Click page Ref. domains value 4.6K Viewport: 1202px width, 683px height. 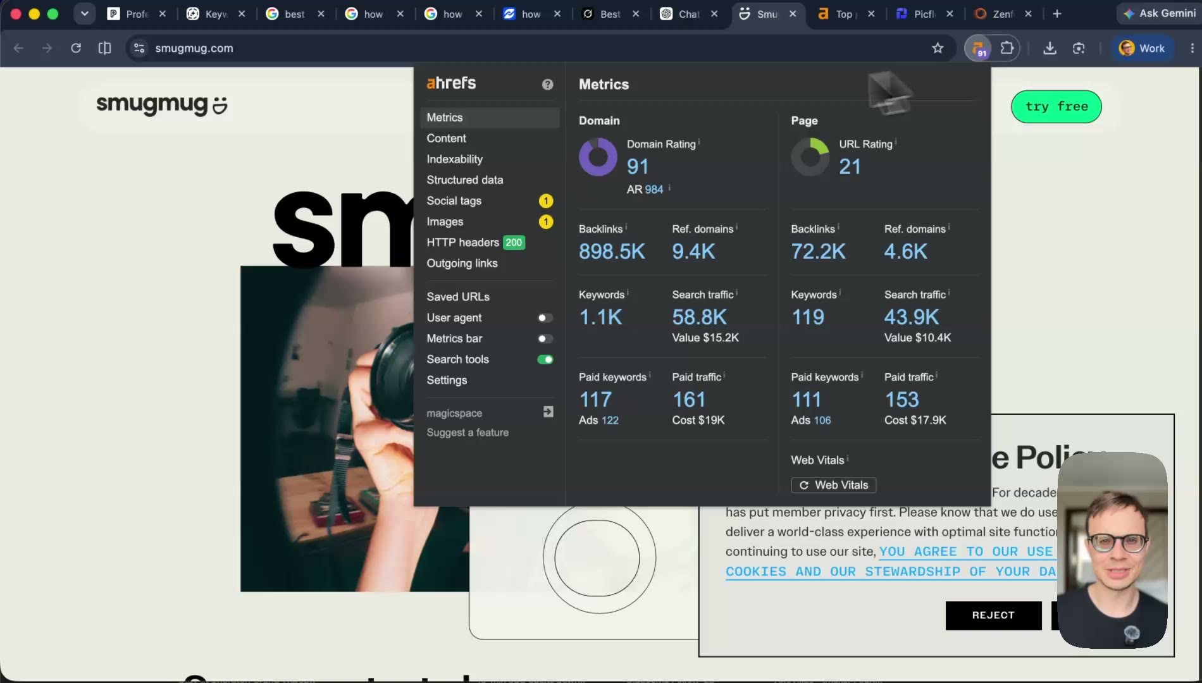click(x=906, y=252)
